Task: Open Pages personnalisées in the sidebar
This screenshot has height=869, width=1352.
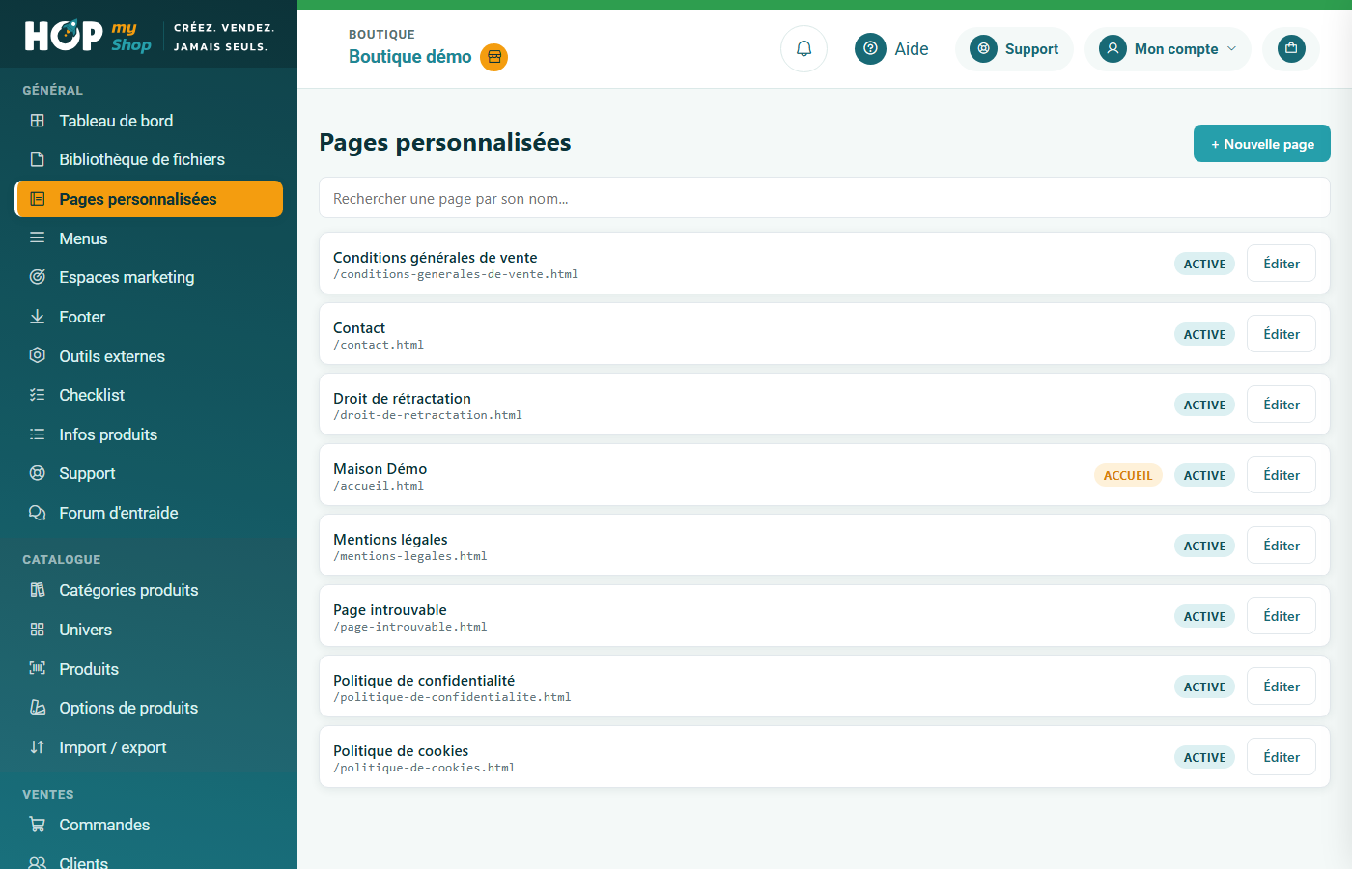Action: click(x=149, y=199)
